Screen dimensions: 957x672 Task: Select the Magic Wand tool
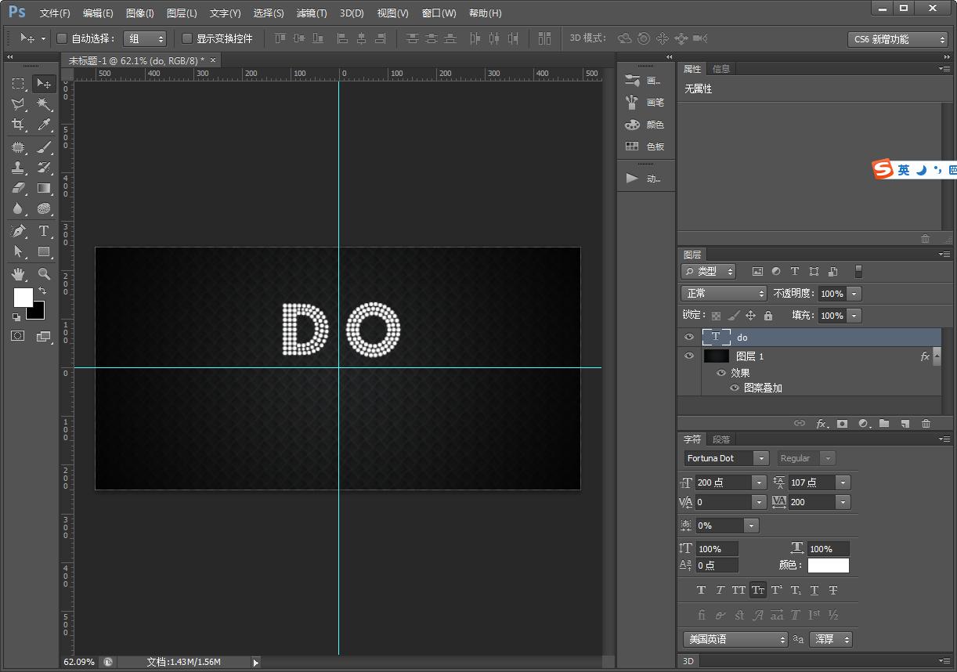44,104
